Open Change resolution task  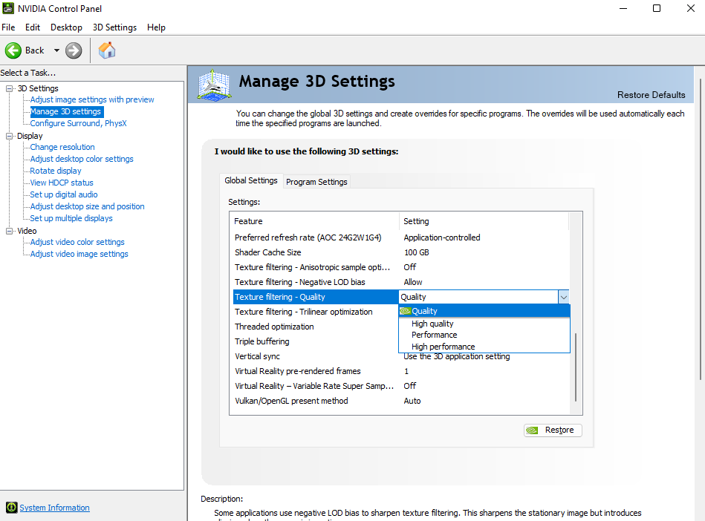(62, 147)
